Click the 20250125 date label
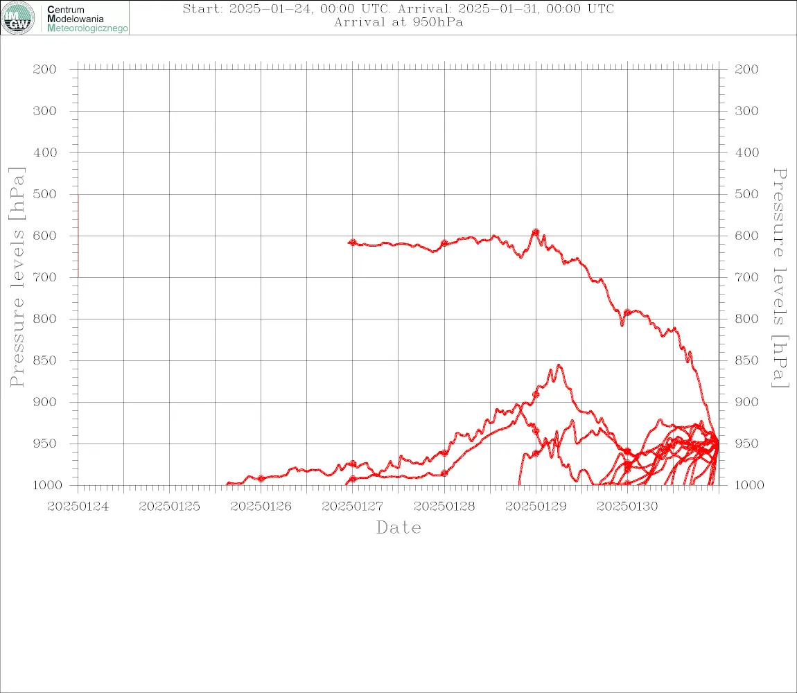The image size is (797, 693). tap(169, 507)
